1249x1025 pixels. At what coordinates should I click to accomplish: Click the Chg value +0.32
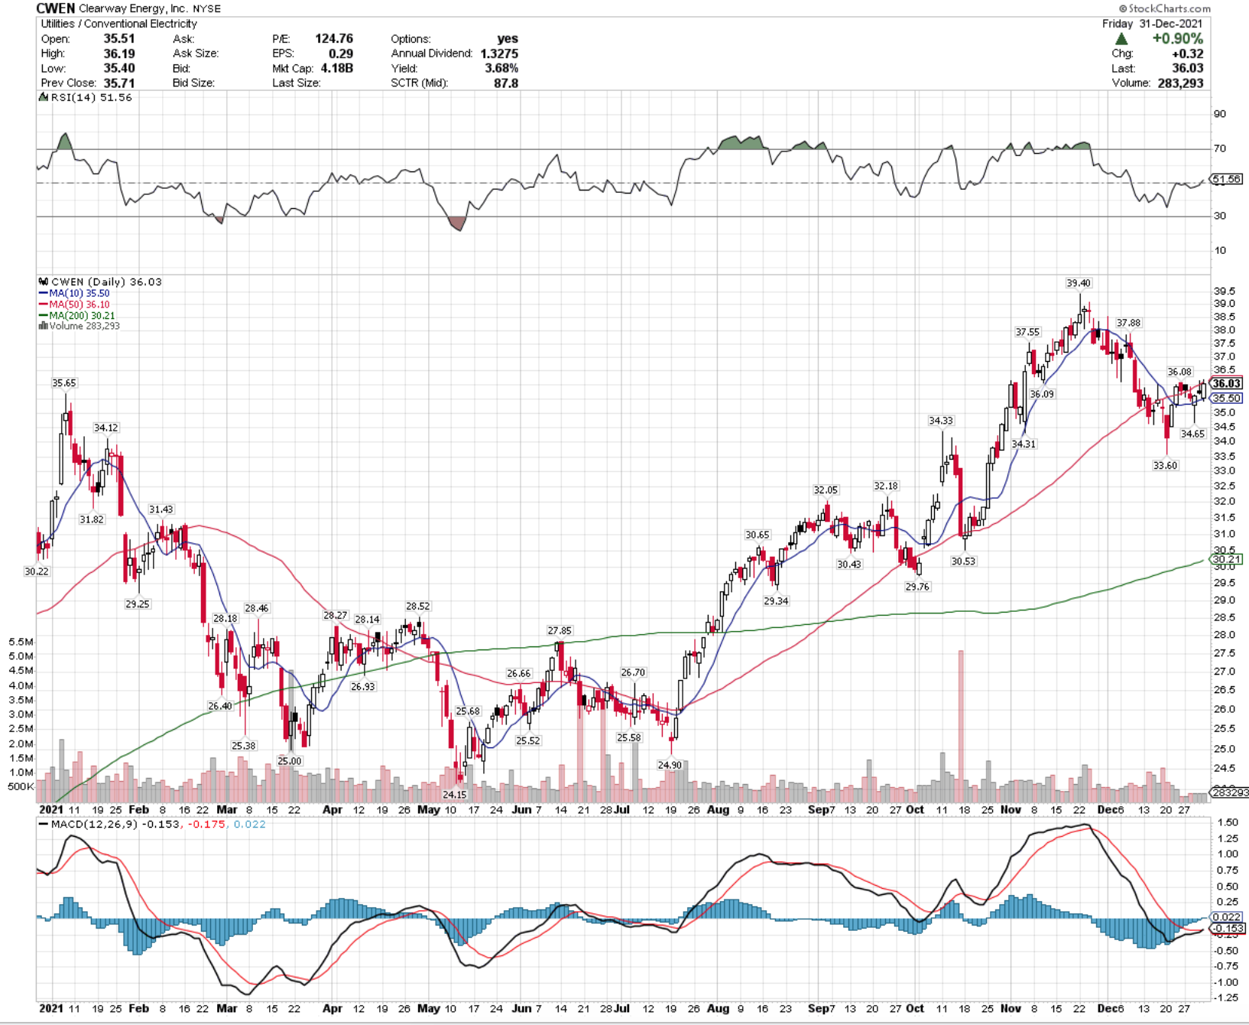coord(1188,54)
